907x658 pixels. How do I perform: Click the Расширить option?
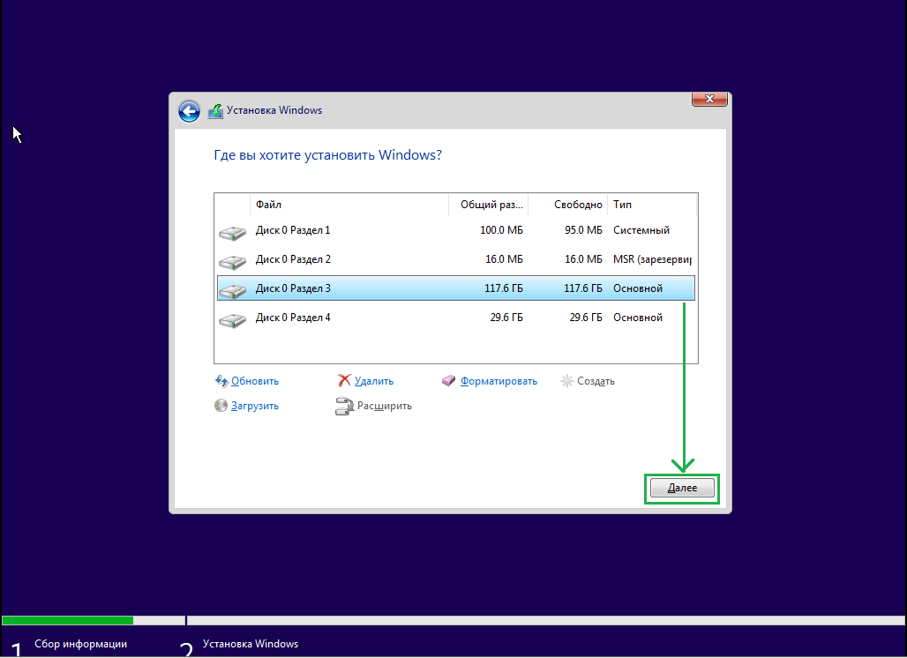click(x=384, y=406)
